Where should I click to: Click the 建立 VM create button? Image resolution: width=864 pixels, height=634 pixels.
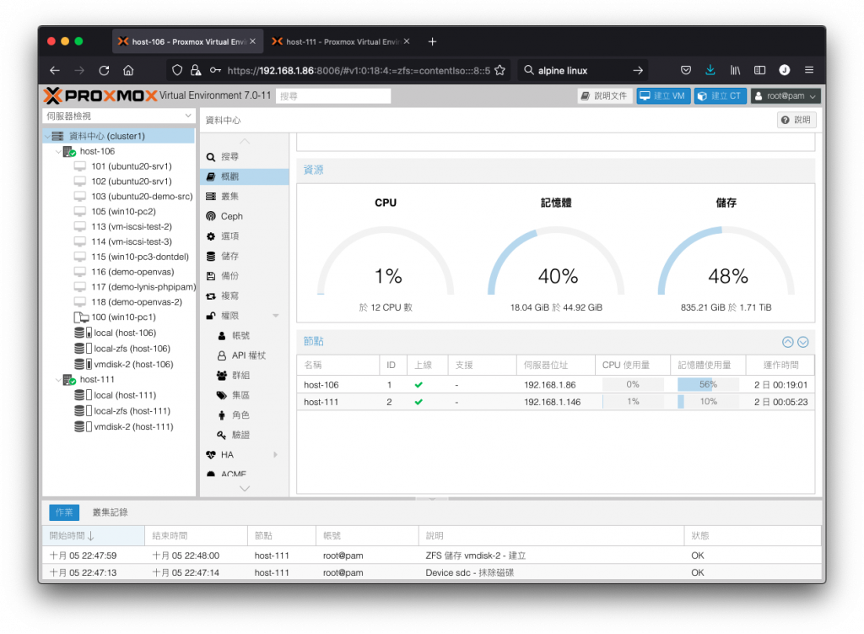tap(663, 96)
